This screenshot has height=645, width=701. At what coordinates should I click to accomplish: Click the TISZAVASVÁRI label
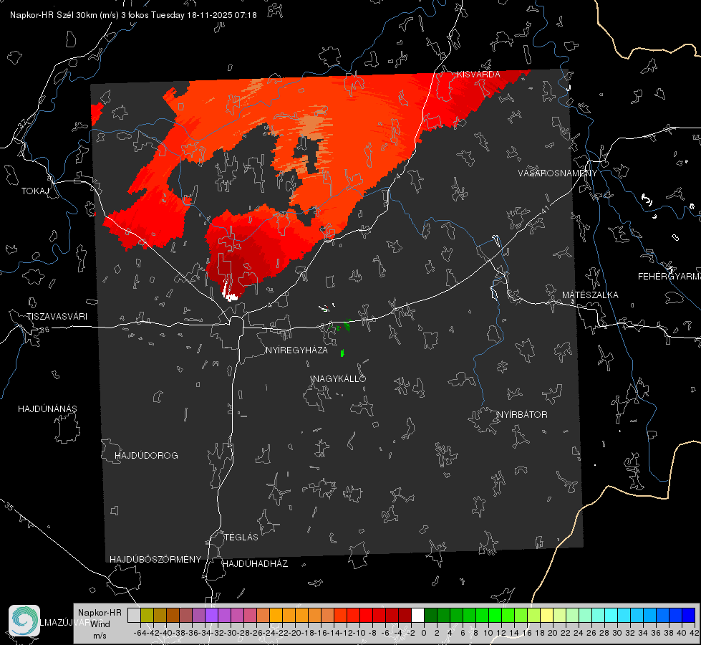point(57,317)
